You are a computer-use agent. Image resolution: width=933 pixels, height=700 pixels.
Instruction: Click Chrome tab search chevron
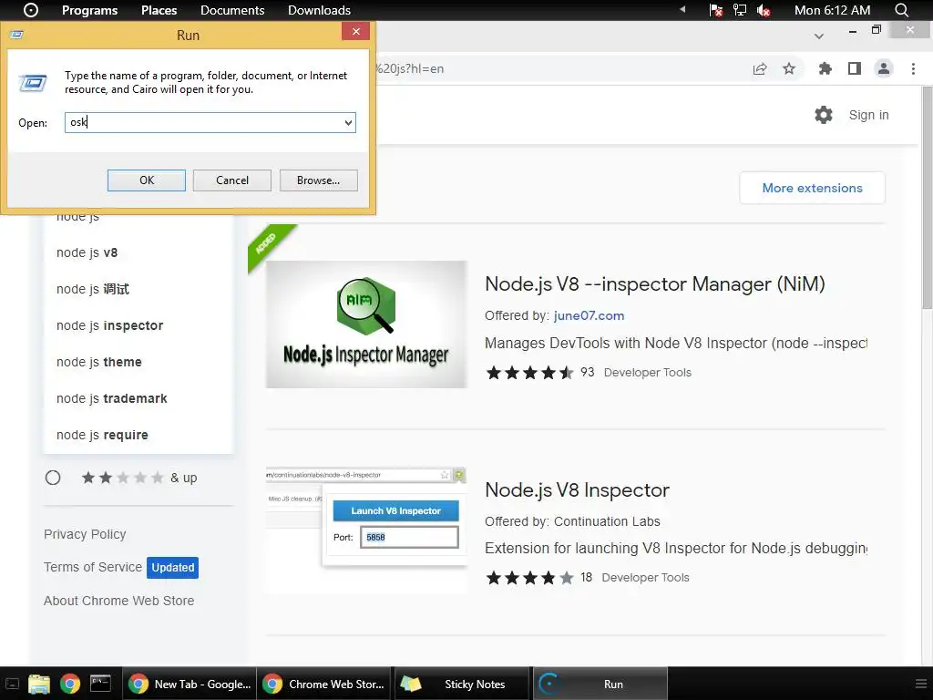819,36
